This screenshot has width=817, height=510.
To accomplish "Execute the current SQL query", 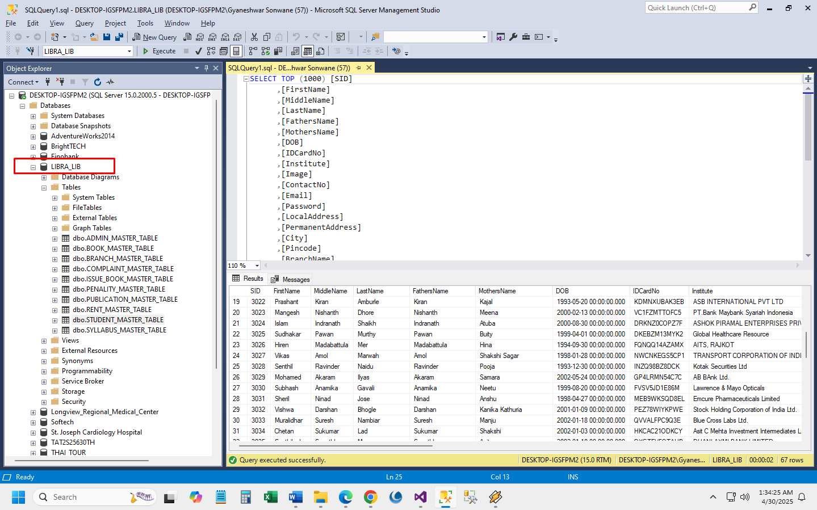I will coord(159,51).
